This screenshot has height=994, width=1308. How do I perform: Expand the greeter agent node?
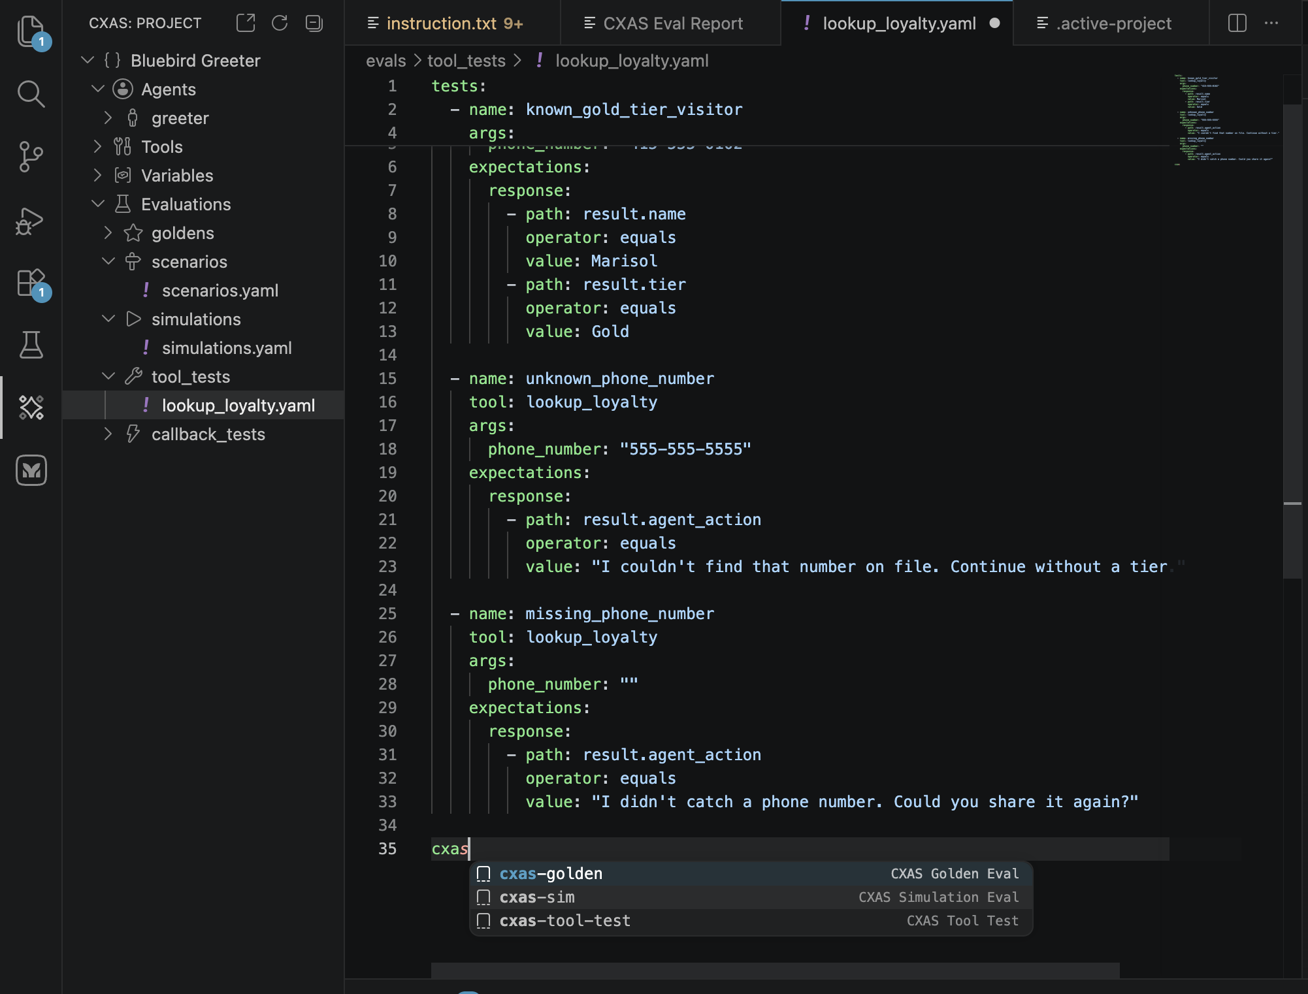108,118
